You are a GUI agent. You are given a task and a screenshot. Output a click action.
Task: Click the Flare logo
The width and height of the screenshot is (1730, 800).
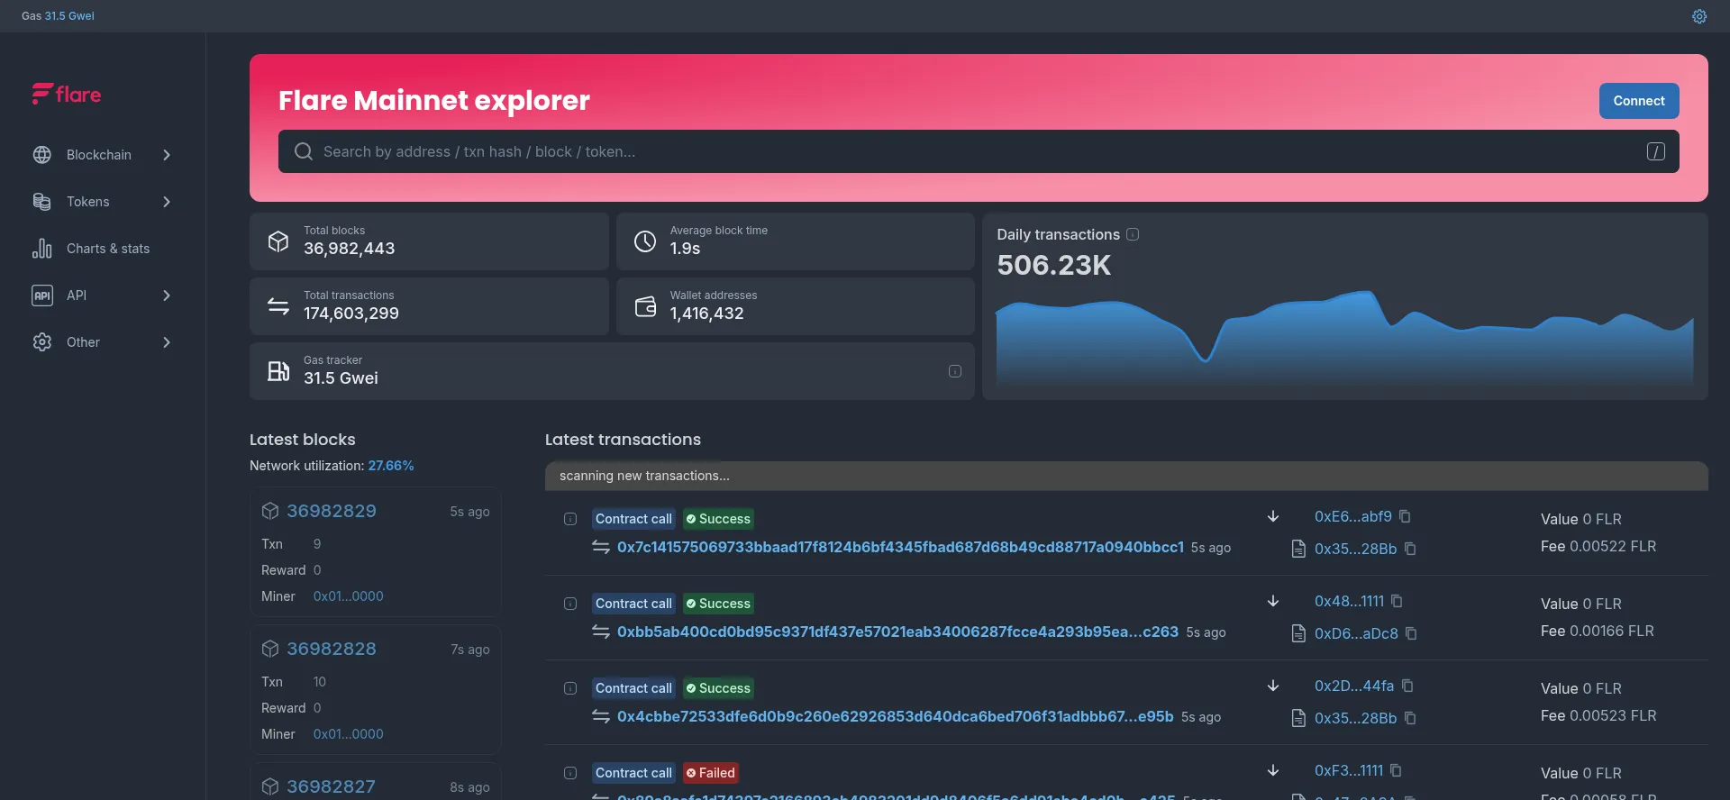tap(67, 94)
